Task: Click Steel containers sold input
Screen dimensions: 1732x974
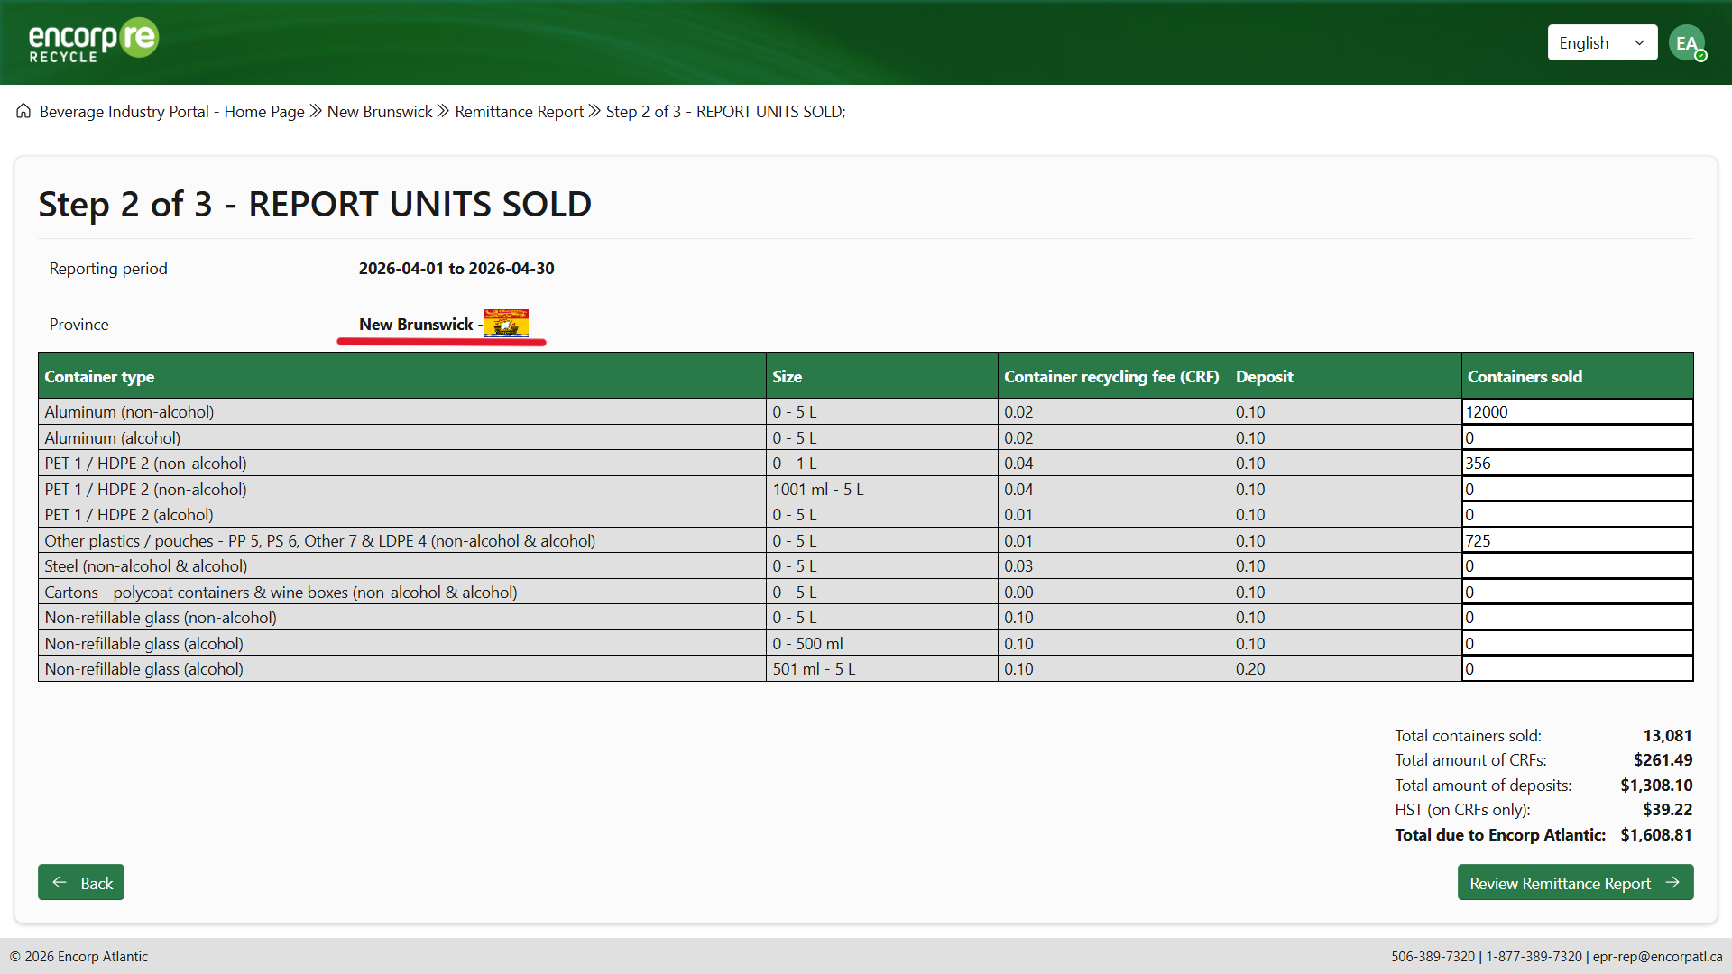Action: (x=1576, y=565)
